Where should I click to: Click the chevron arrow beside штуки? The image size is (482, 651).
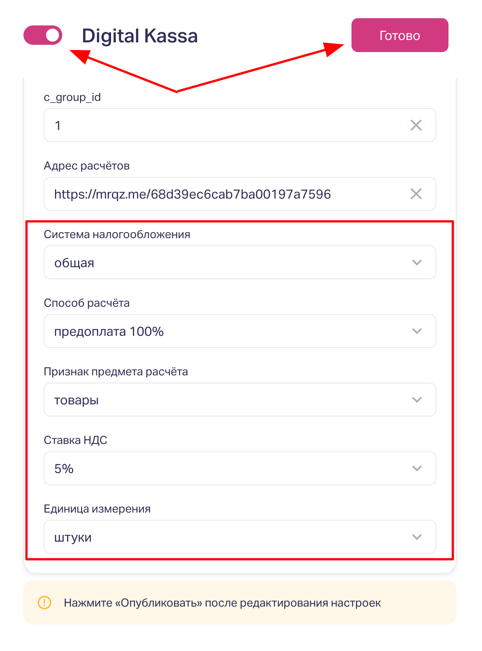pos(417,537)
